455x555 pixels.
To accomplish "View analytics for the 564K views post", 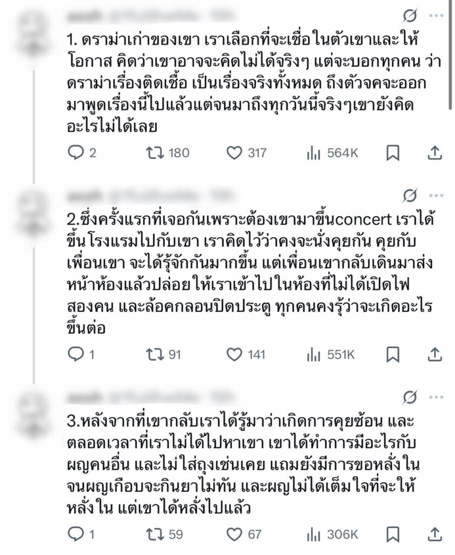I will [314, 153].
